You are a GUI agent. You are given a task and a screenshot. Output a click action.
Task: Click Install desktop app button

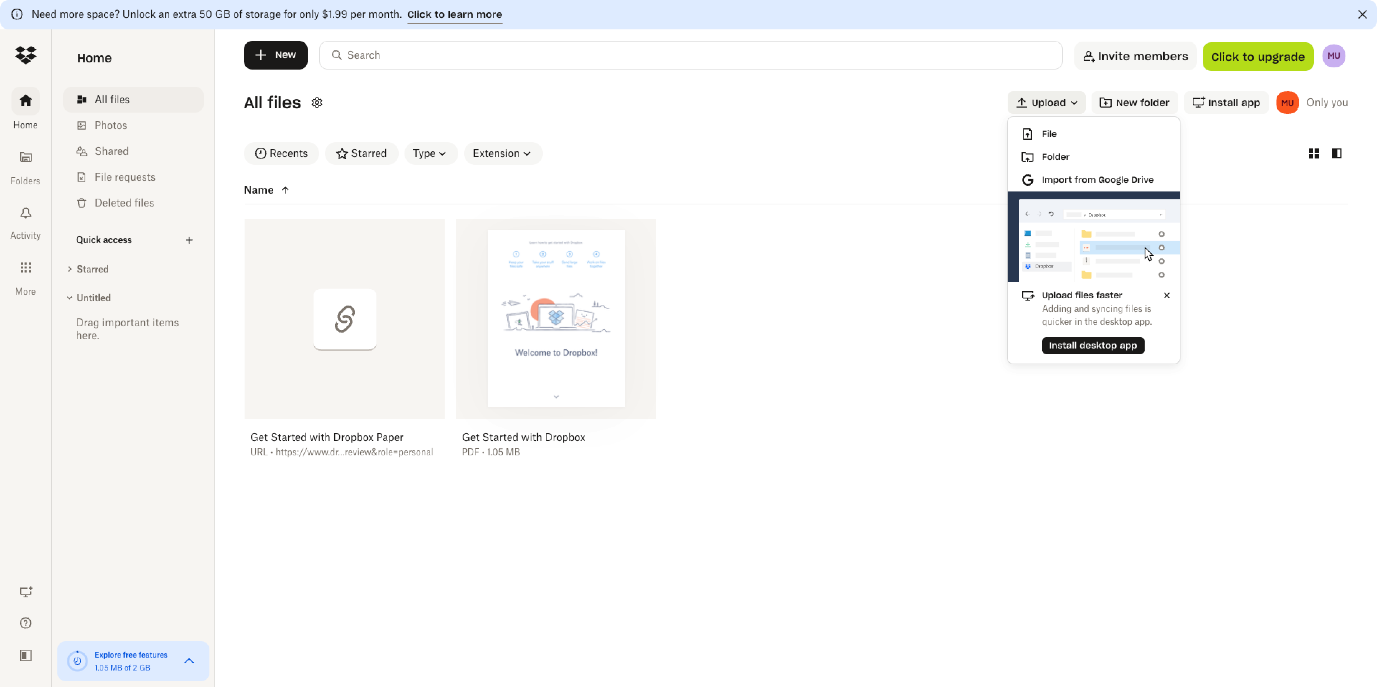[1093, 345]
